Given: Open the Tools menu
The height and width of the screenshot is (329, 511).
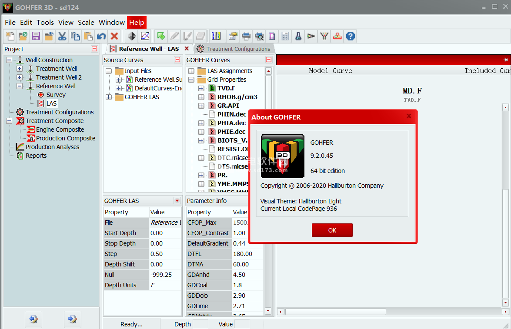Looking at the screenshot, I should click(x=45, y=23).
